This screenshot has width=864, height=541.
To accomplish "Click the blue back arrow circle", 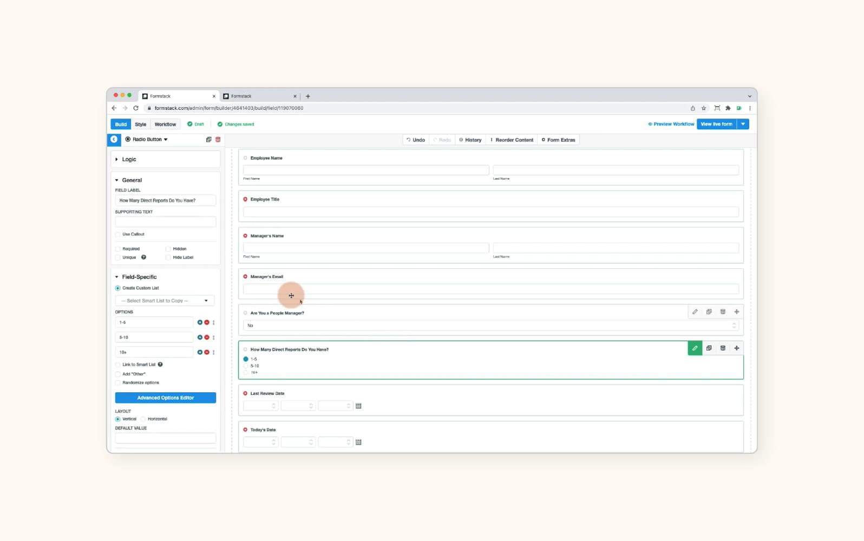I will (114, 140).
